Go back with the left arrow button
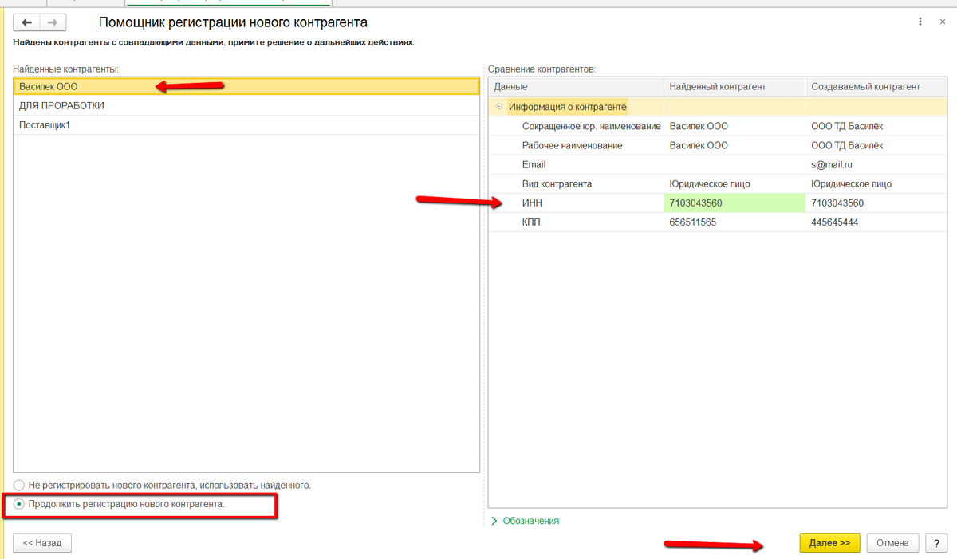957x559 pixels. coord(27,22)
